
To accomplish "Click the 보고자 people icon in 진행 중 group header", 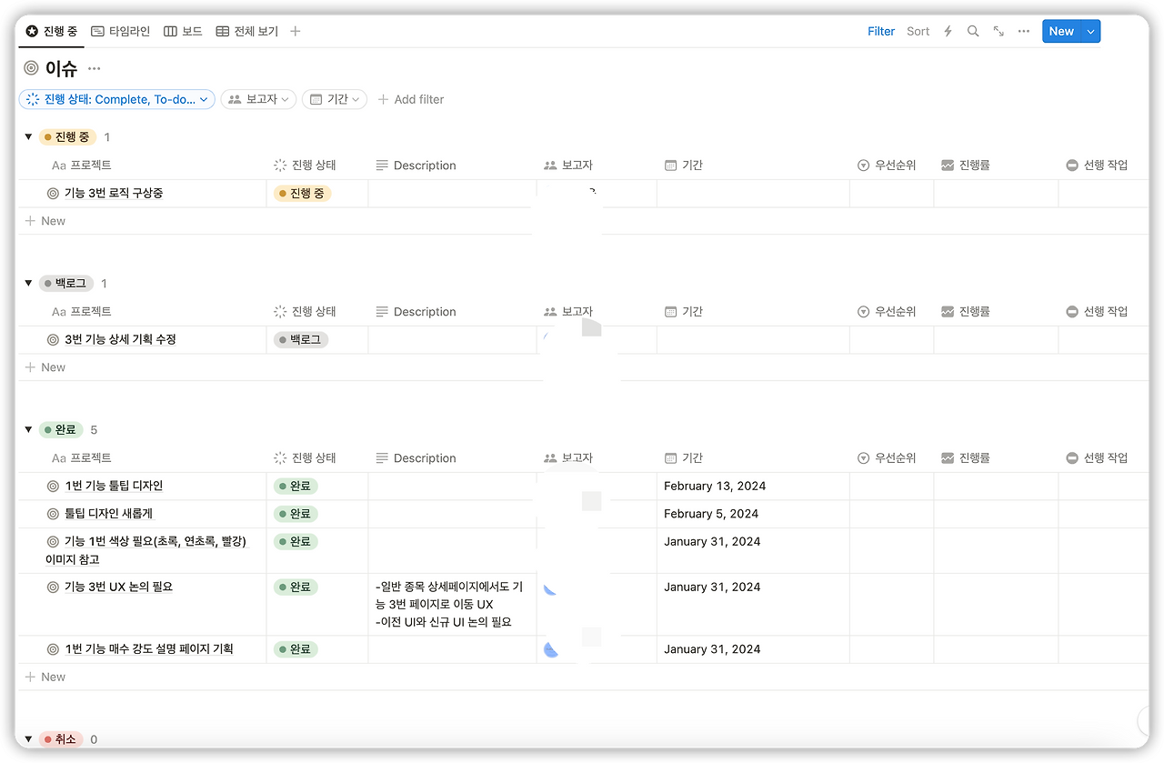I will tap(550, 166).
